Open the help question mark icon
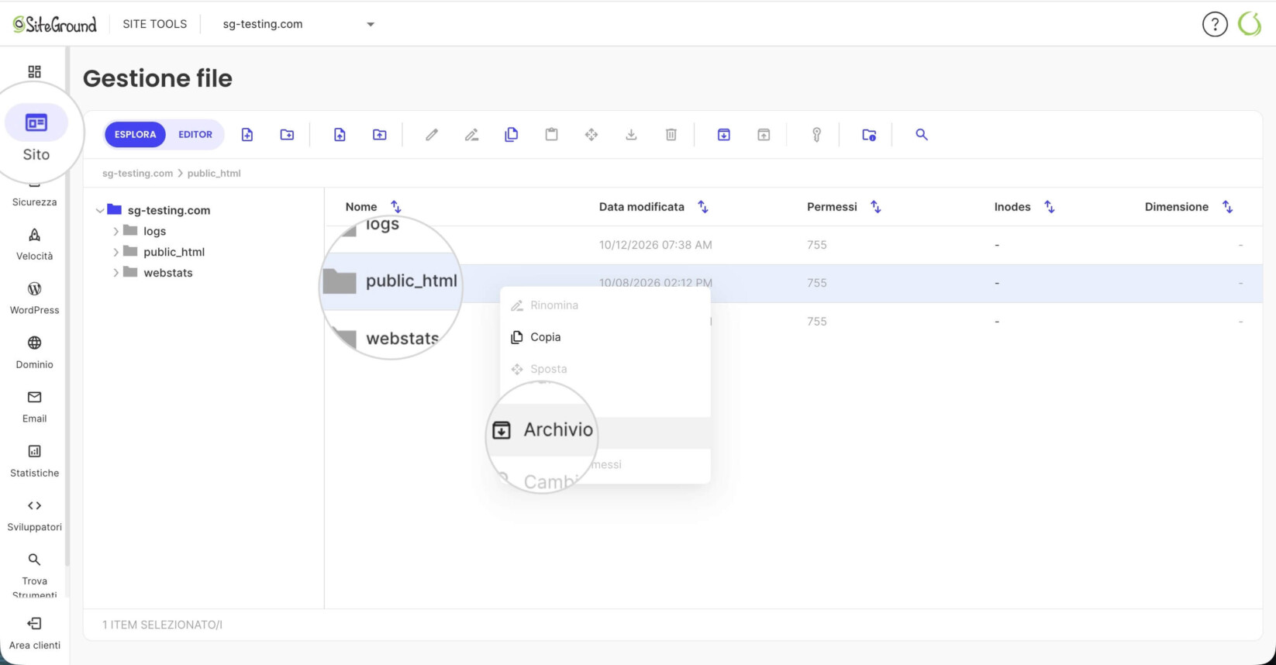1276x665 pixels. click(x=1215, y=25)
